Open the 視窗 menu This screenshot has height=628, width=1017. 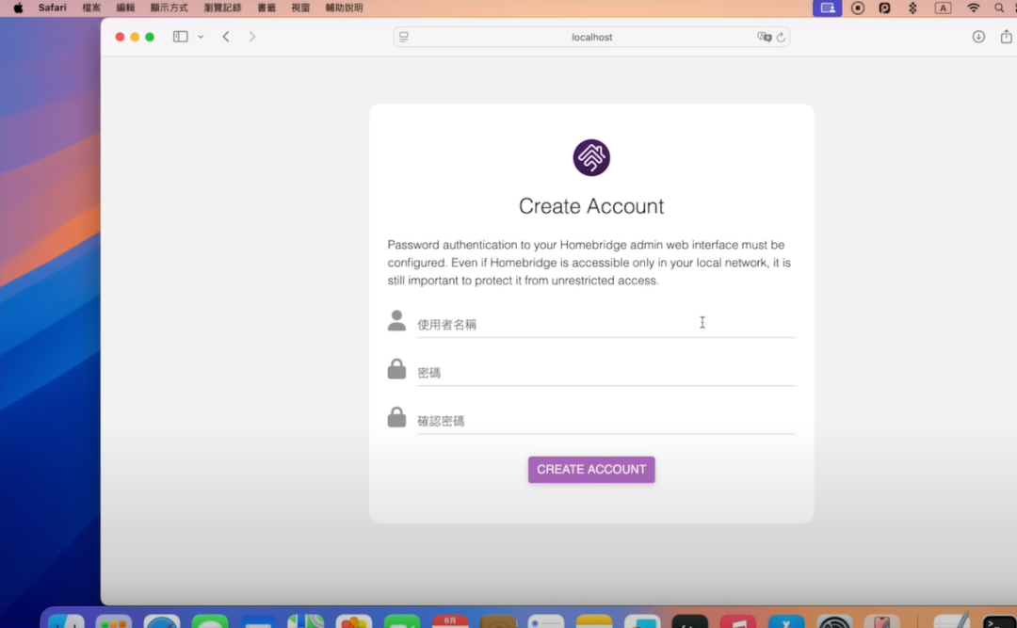coord(300,8)
